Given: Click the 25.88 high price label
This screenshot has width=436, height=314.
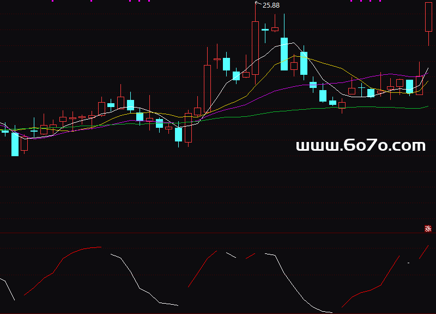Looking at the screenshot, I should click(x=271, y=5).
